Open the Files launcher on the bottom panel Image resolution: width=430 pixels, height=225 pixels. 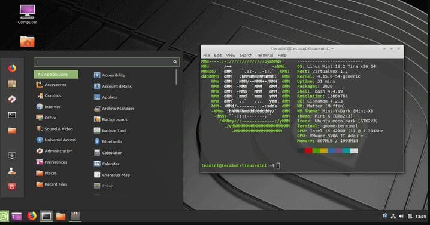point(60,217)
